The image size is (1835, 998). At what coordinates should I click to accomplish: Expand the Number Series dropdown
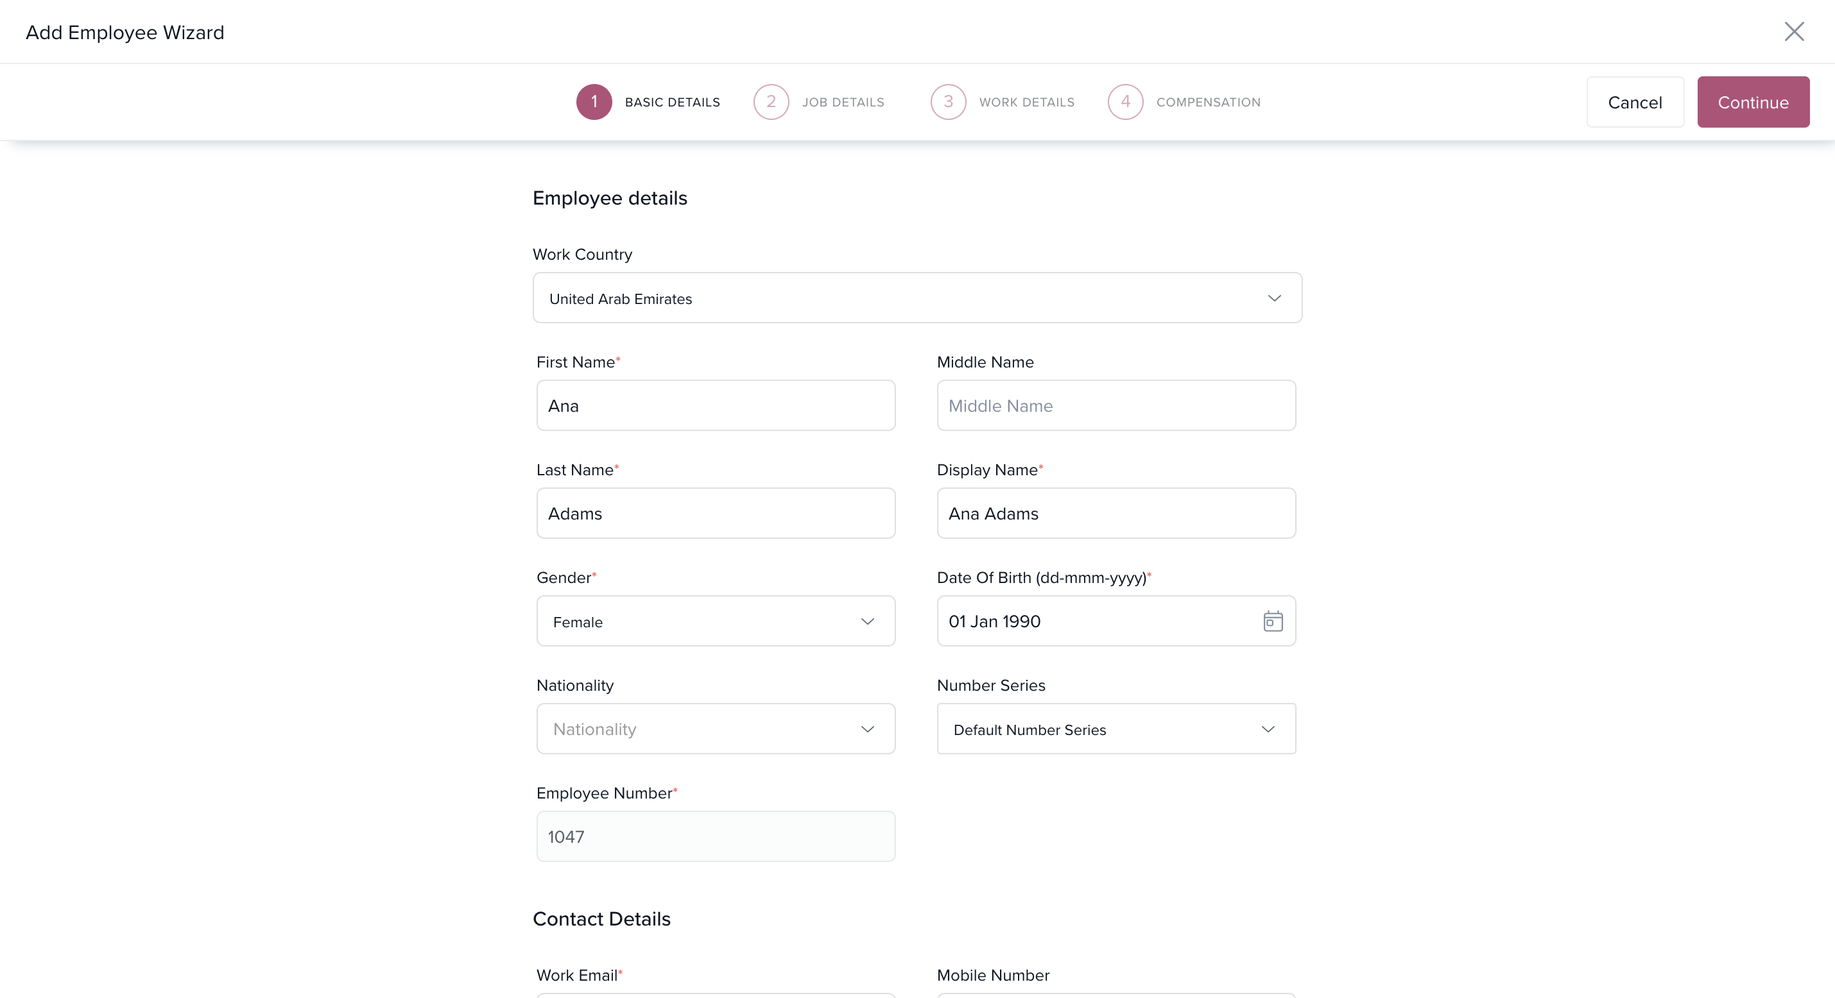coord(1116,729)
